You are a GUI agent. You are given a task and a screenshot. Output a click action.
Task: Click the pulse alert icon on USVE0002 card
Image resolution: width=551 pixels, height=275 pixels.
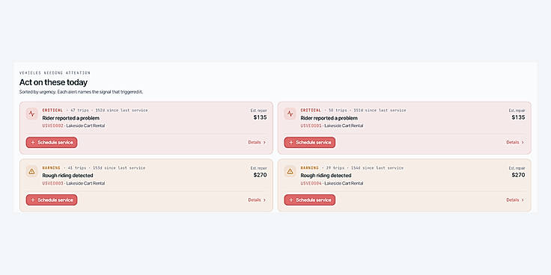[x=32, y=114]
